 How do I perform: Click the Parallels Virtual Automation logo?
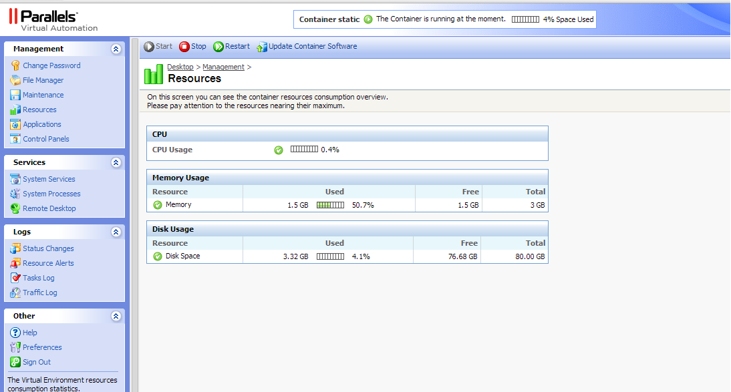tap(53, 21)
